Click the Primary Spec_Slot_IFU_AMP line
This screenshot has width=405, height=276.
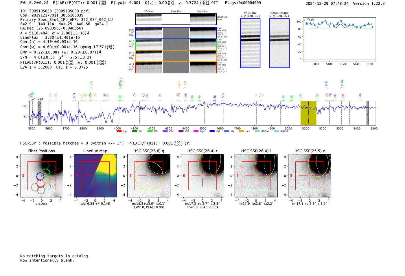pyautogui.click(x=67, y=20)
